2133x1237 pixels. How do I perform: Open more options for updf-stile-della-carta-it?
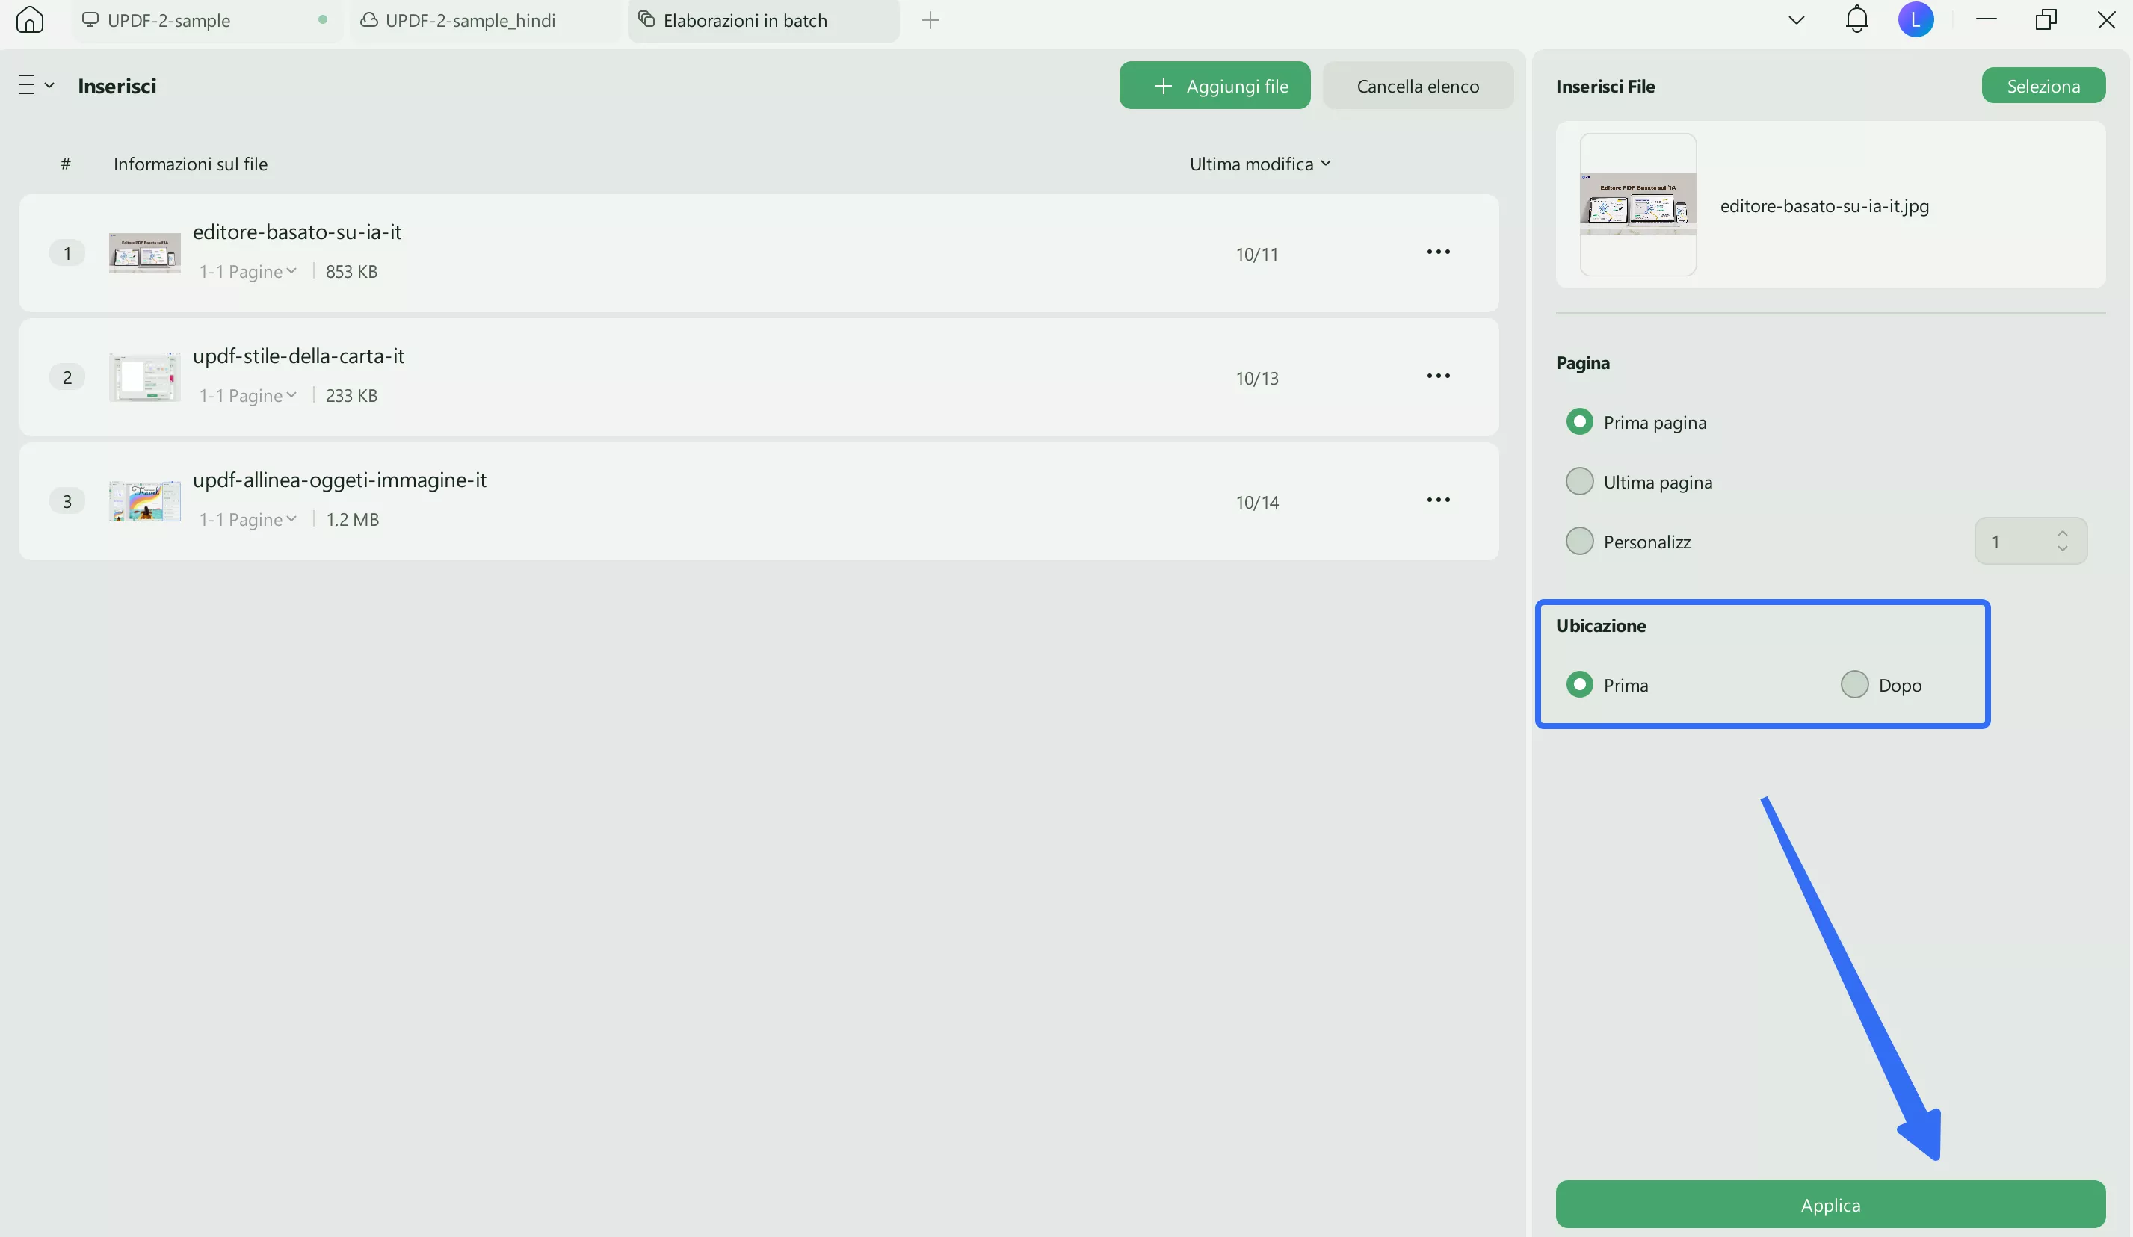click(x=1438, y=376)
